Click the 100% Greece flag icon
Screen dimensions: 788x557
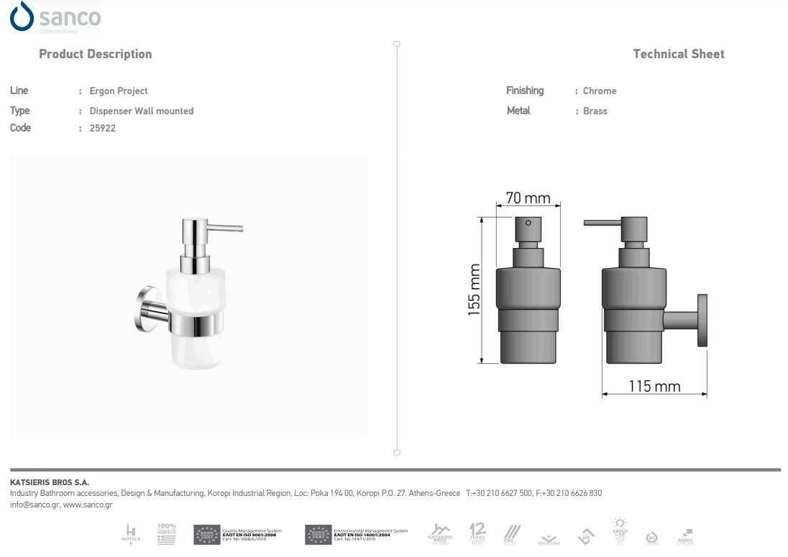tap(166, 534)
